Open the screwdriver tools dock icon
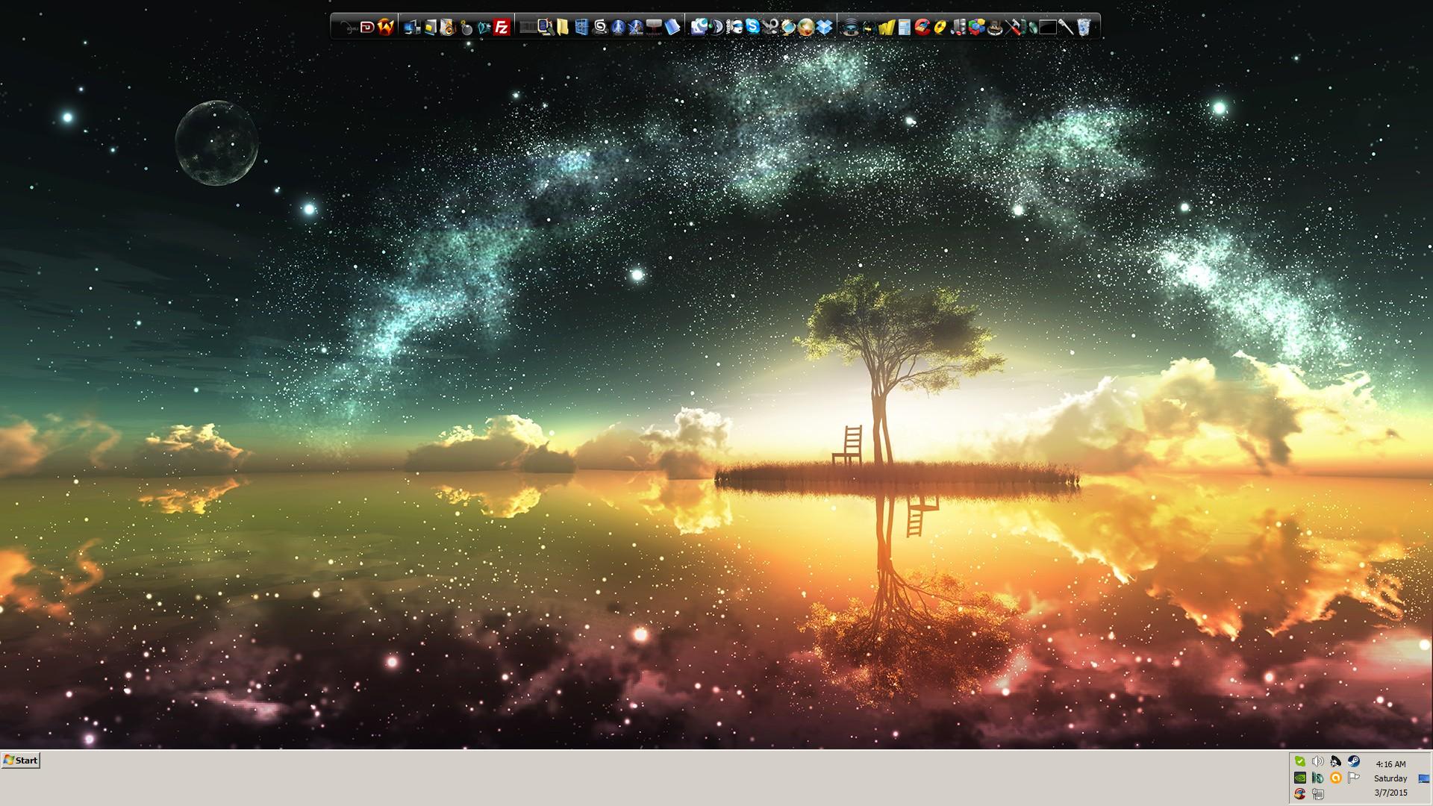The width and height of the screenshot is (1433, 806). [x=1011, y=28]
